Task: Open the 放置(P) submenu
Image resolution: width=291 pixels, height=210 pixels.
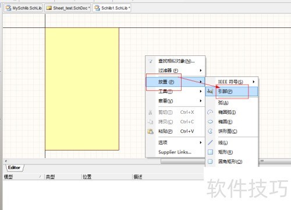Action: coord(175,82)
